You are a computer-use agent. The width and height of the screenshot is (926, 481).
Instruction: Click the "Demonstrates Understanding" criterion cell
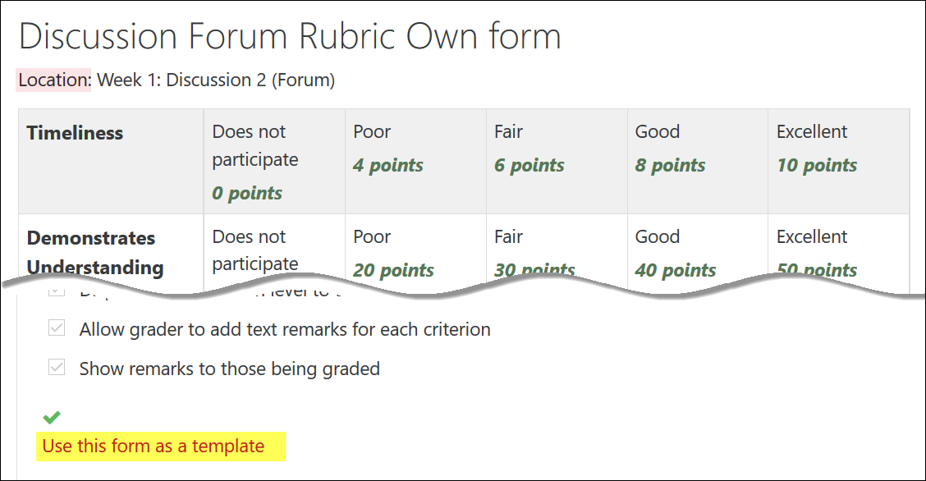tap(109, 250)
